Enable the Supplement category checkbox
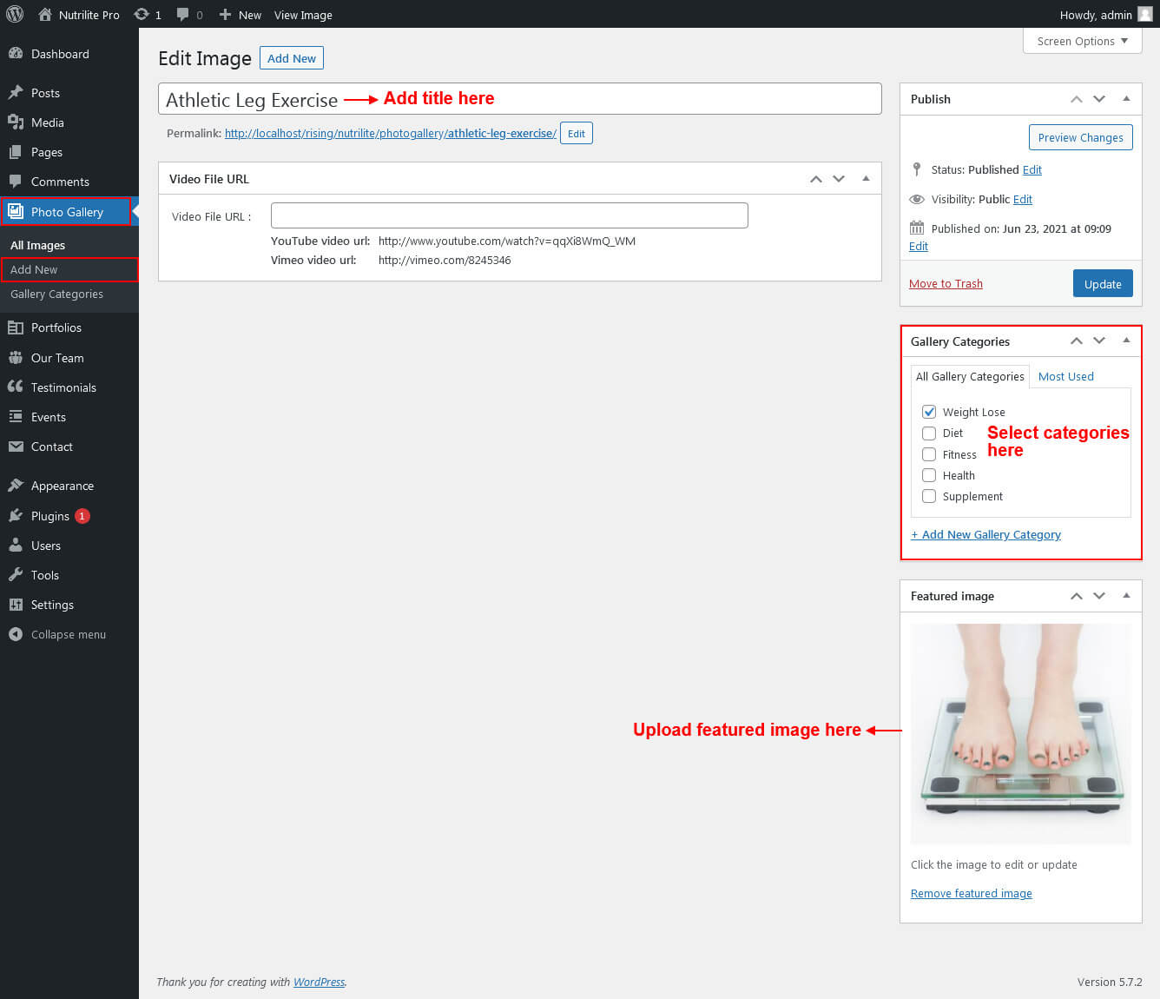This screenshot has height=999, width=1160. coord(929,496)
